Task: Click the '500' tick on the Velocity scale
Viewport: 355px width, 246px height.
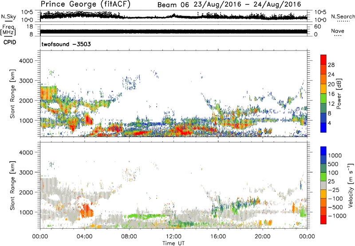Action: (x=333, y=164)
